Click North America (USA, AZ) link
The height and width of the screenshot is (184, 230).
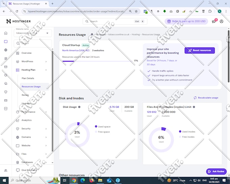pyautogui.click(x=76, y=50)
